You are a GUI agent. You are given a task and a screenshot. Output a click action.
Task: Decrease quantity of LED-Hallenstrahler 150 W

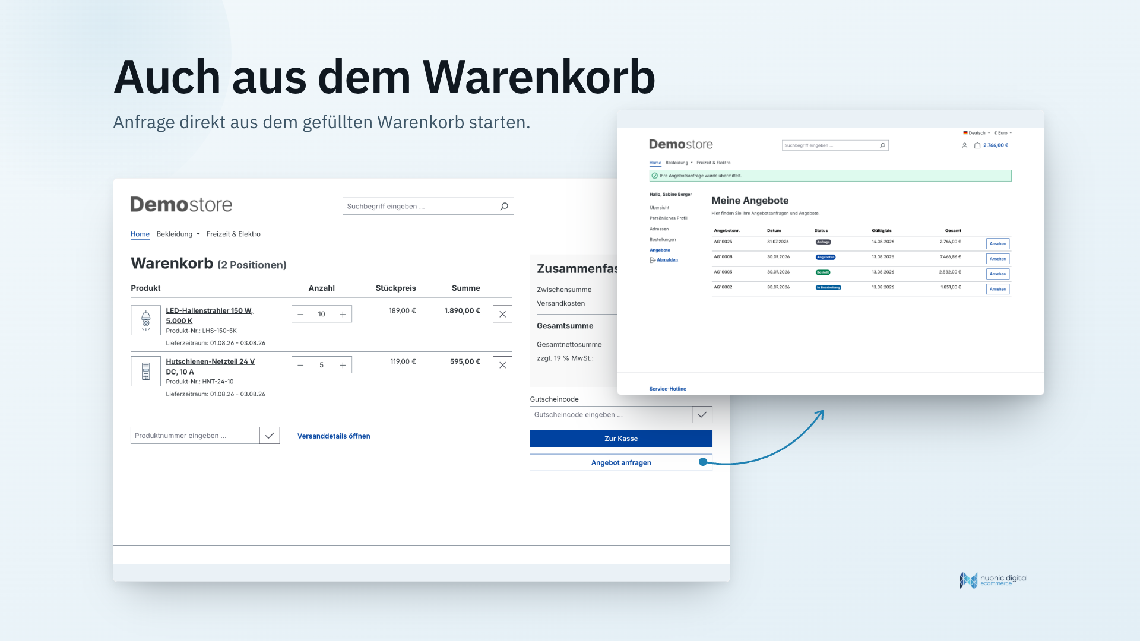(300, 315)
